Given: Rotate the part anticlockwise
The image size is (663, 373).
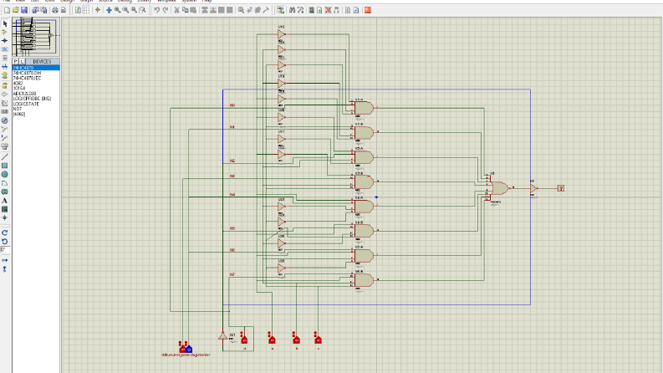Looking at the screenshot, I should [5, 242].
